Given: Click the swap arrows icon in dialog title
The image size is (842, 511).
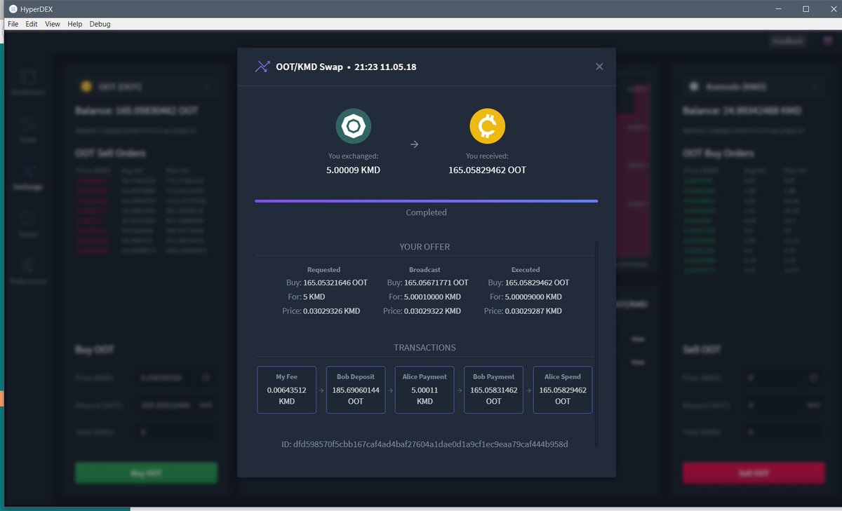Looking at the screenshot, I should pyautogui.click(x=262, y=67).
